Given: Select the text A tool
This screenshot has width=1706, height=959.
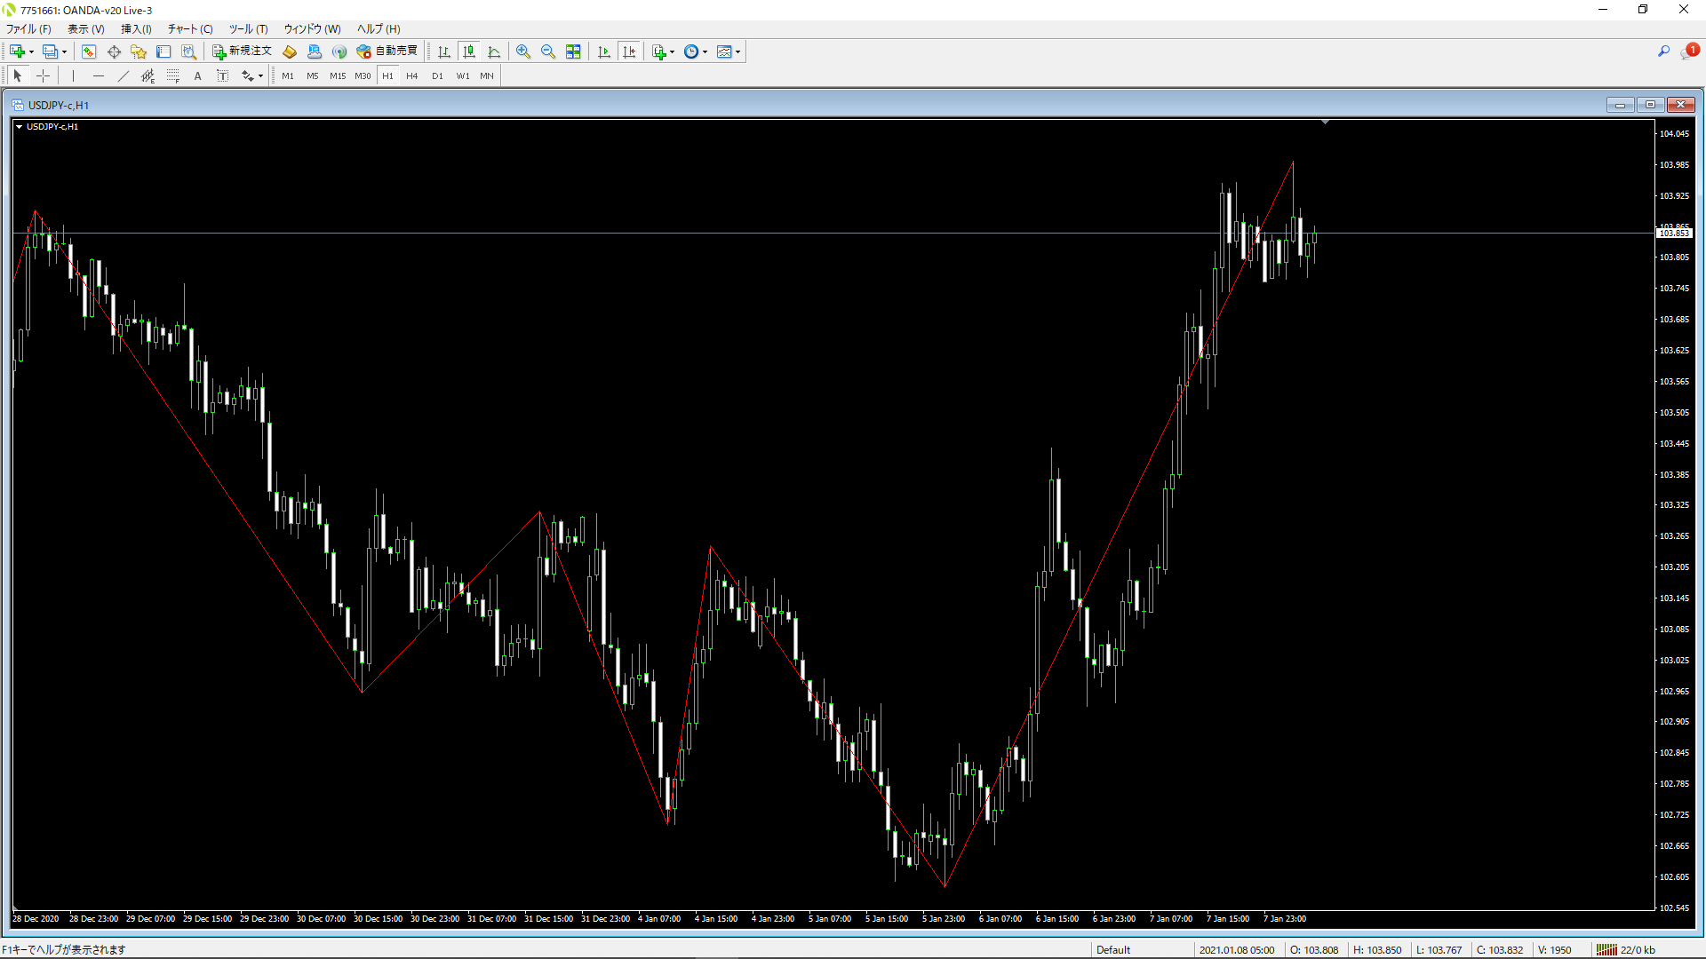Looking at the screenshot, I should pyautogui.click(x=197, y=75).
